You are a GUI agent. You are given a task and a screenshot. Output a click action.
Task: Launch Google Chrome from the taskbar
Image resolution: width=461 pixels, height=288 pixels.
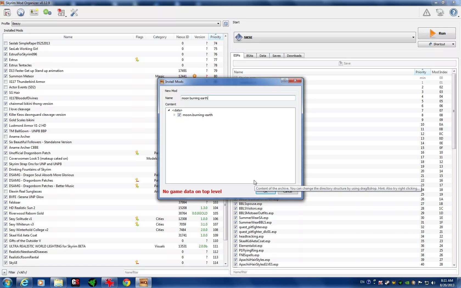[x=126, y=283]
